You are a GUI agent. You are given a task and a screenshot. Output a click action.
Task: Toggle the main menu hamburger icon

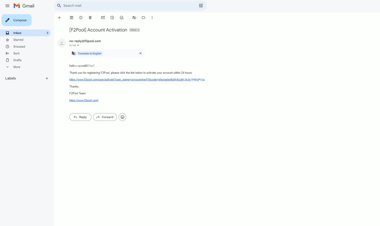click(x=7, y=6)
